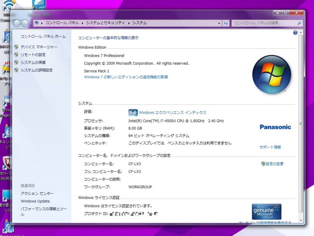The image size is (314, 236).
Task: Click shield icon beside システムの保護
Action: [16, 62]
